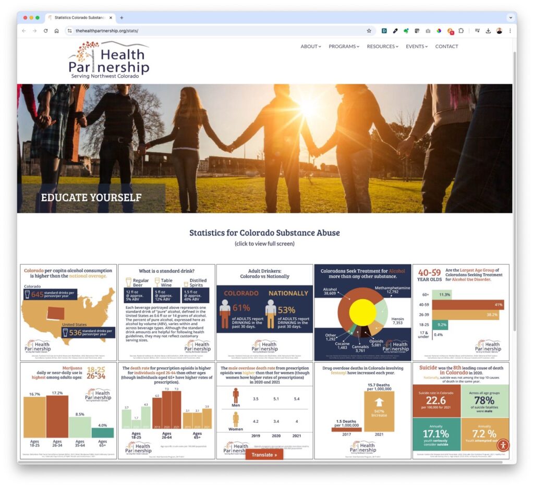Image resolution: width=534 pixels, height=487 pixels.
Task: Expand the ABOUT menu
Action: 311,46
